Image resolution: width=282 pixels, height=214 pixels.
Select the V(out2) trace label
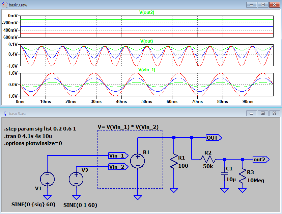click(x=146, y=13)
